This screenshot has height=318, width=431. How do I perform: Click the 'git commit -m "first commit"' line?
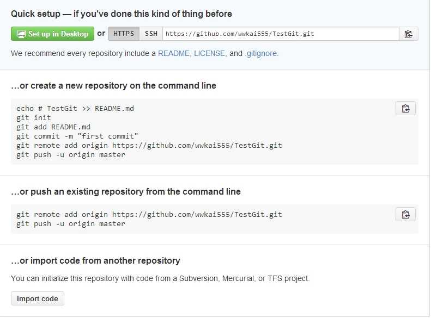pos(77,136)
